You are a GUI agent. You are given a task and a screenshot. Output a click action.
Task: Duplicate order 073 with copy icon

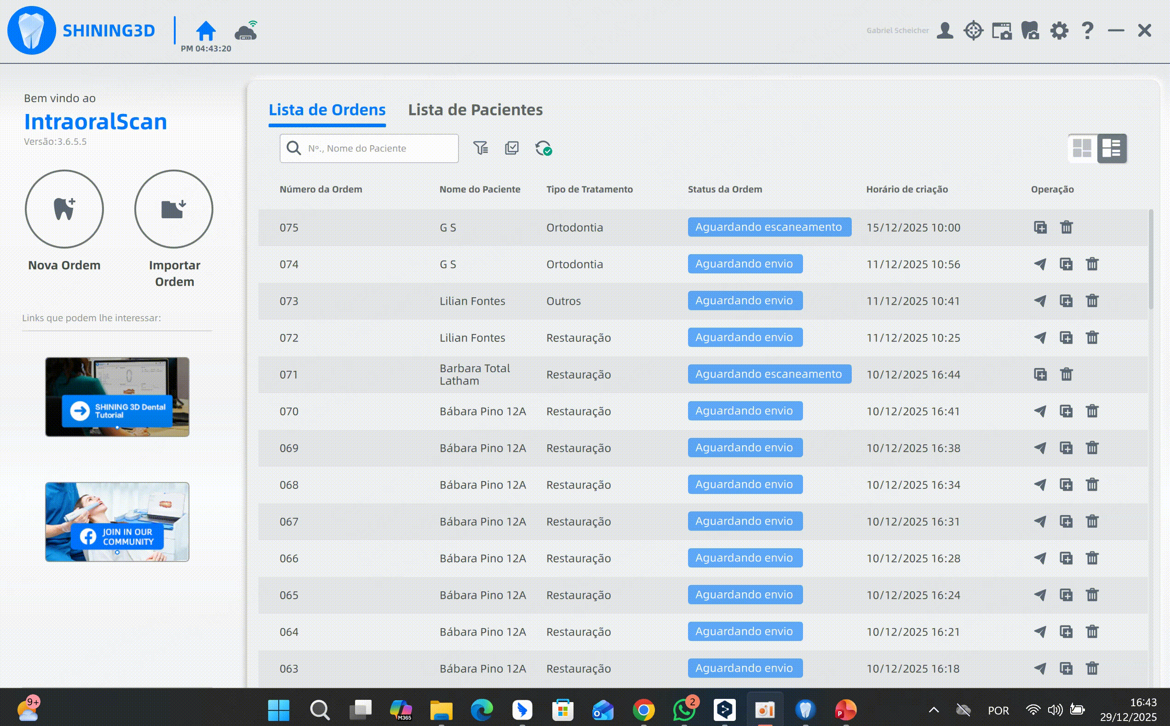click(x=1066, y=301)
